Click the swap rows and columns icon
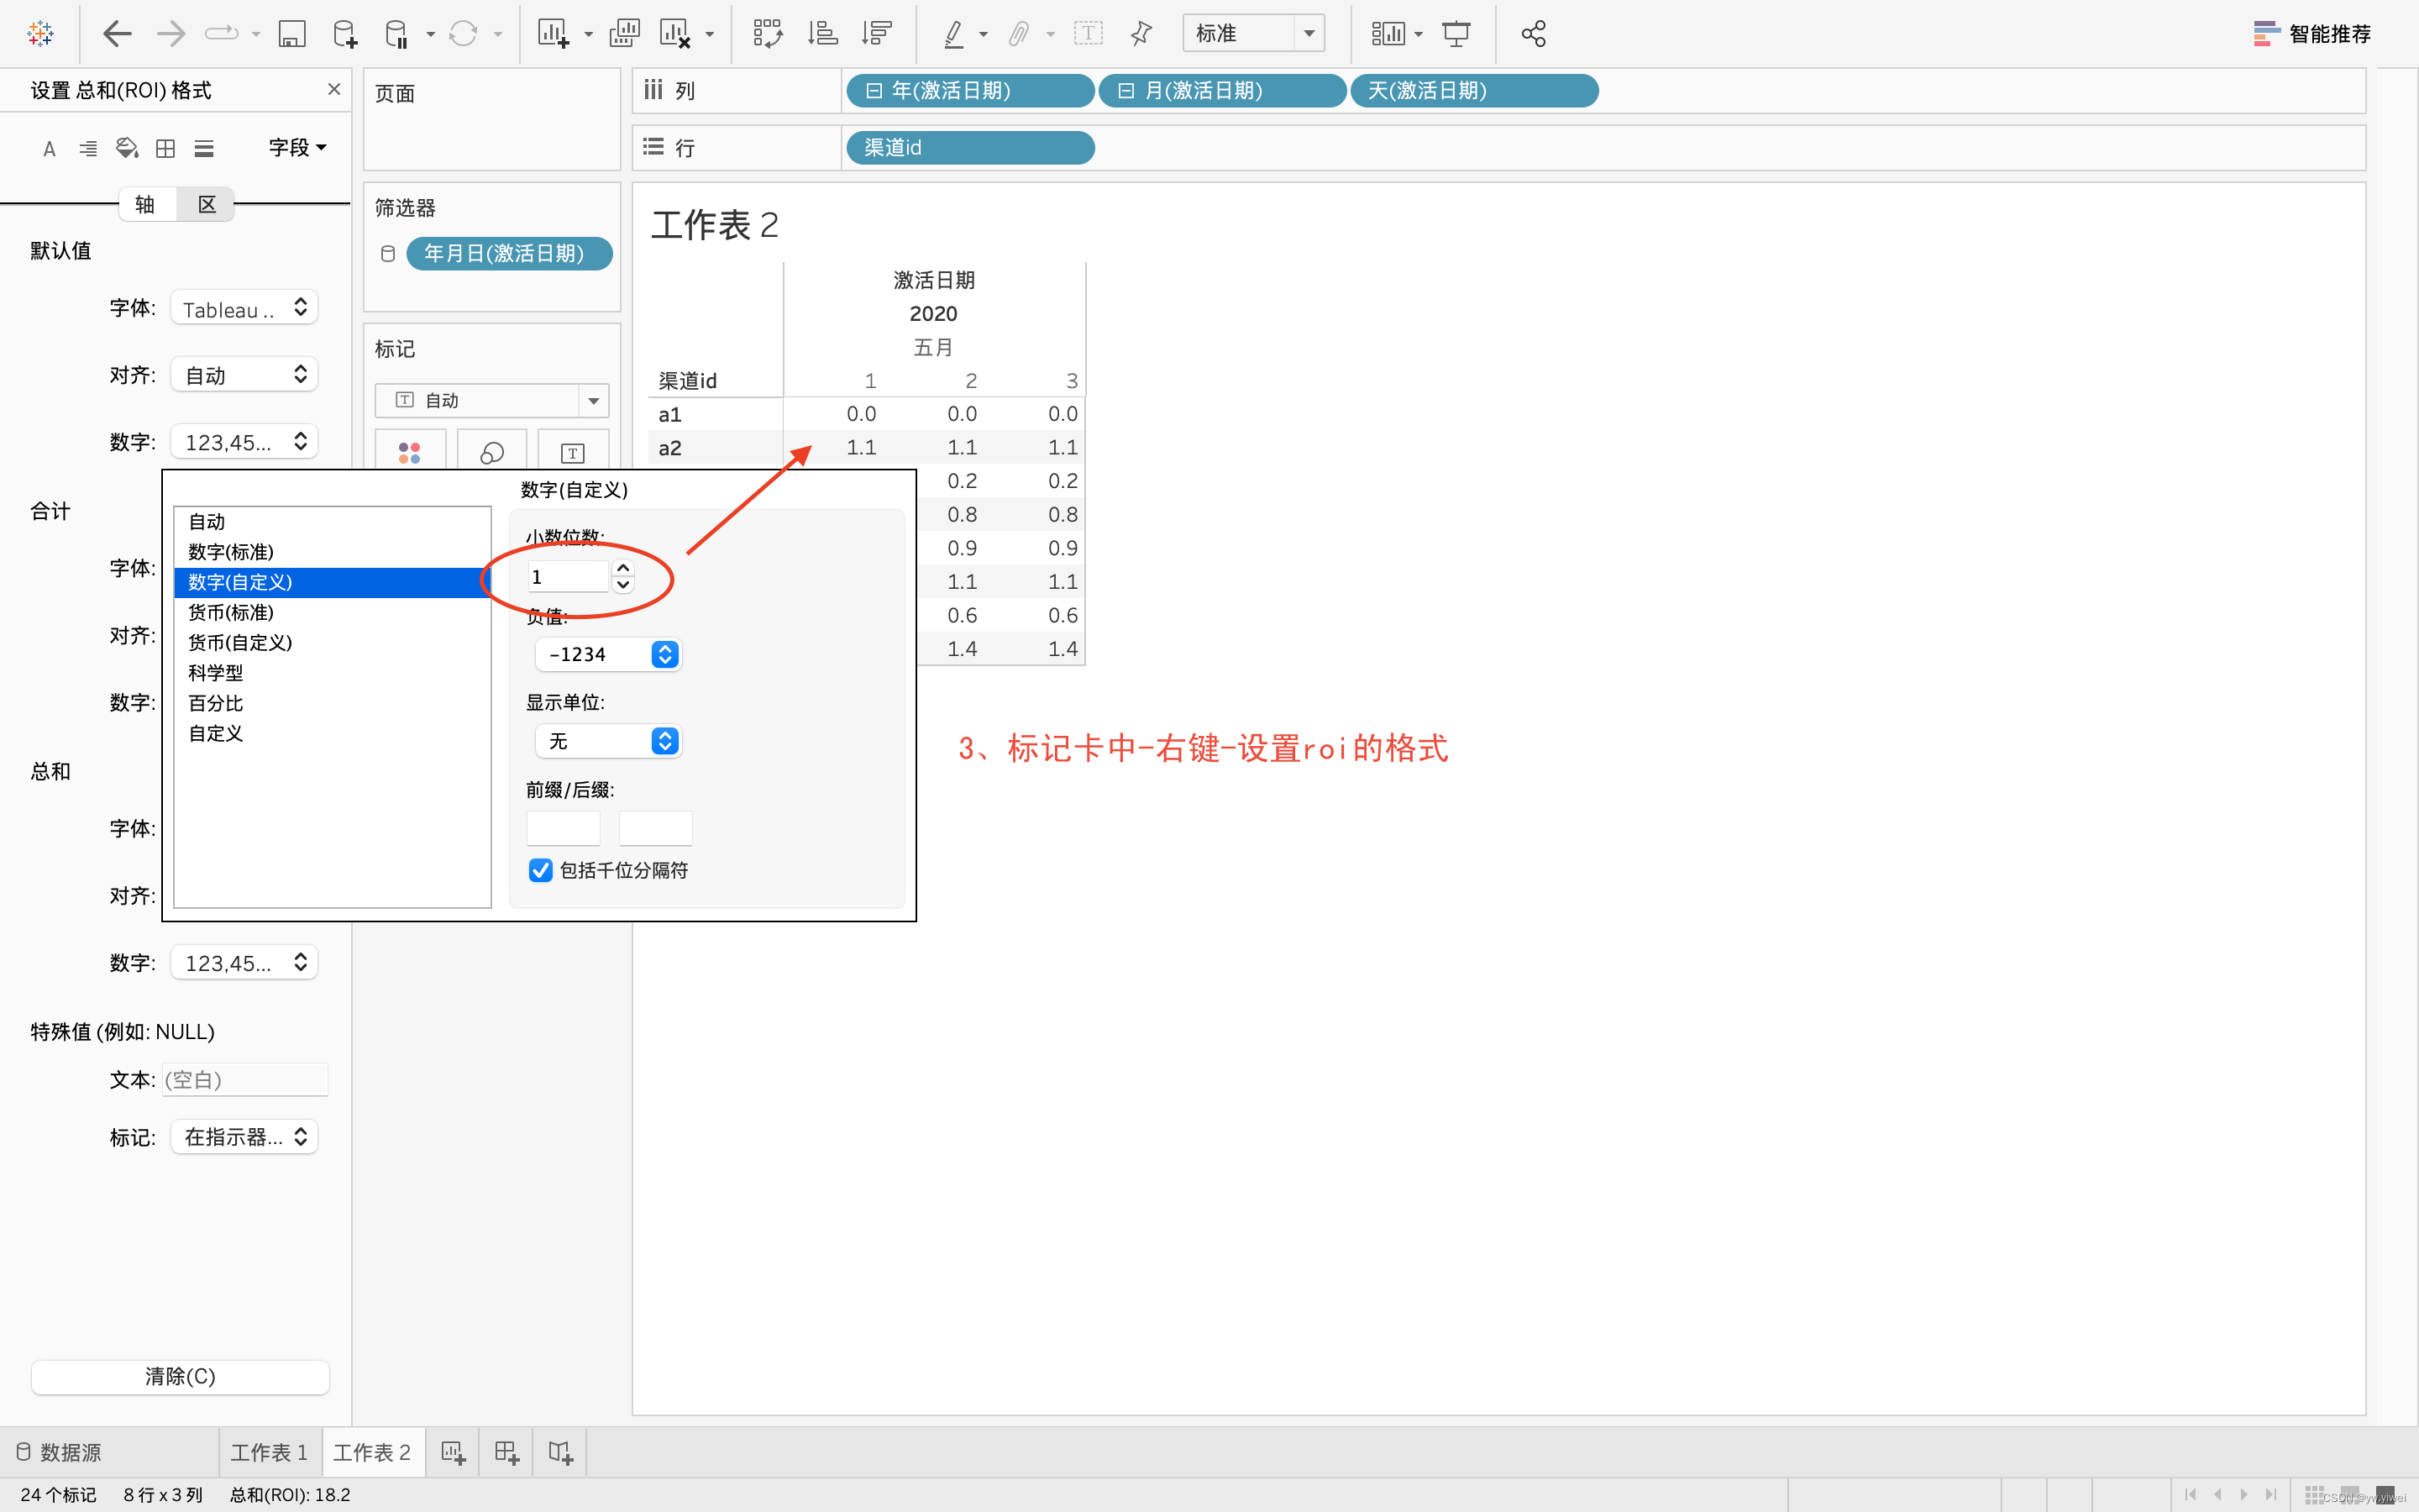Screen dimensions: 2419x1512 pyautogui.click(x=767, y=34)
